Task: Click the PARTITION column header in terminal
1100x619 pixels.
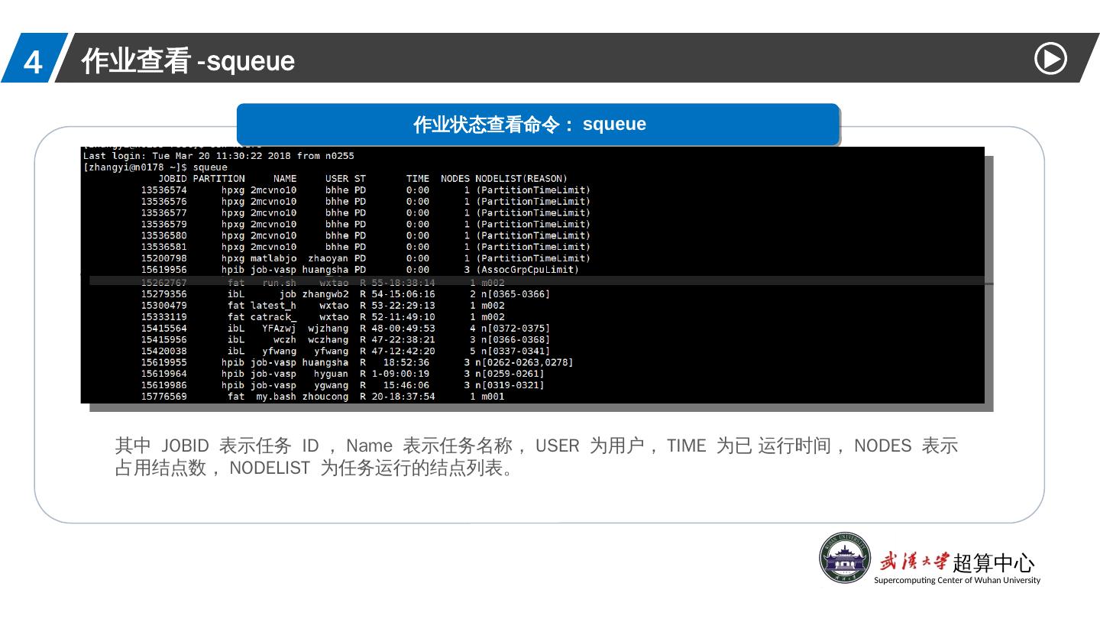Action: click(218, 179)
